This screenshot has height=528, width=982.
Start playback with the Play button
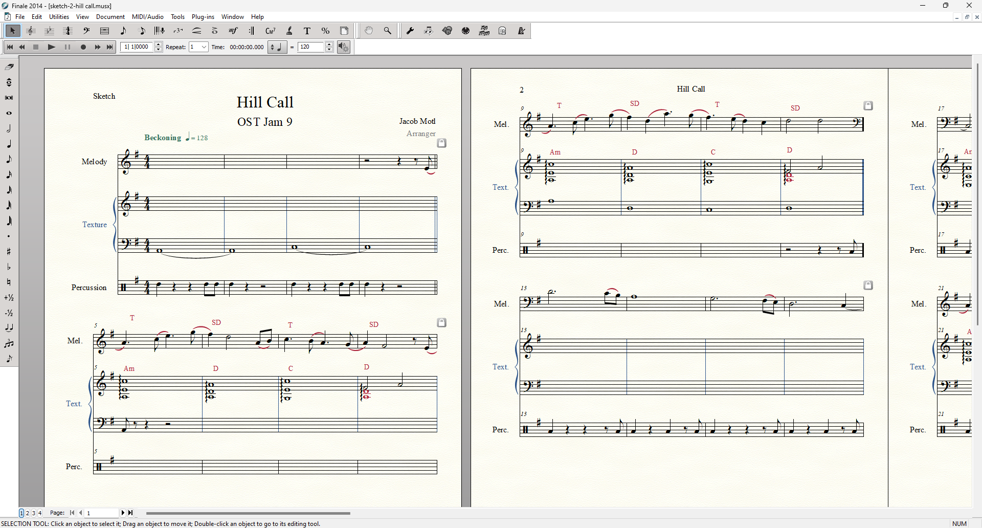coord(51,47)
